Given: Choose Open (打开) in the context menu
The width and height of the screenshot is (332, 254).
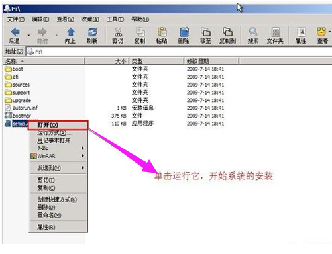Looking at the screenshot, I should point(58,125).
